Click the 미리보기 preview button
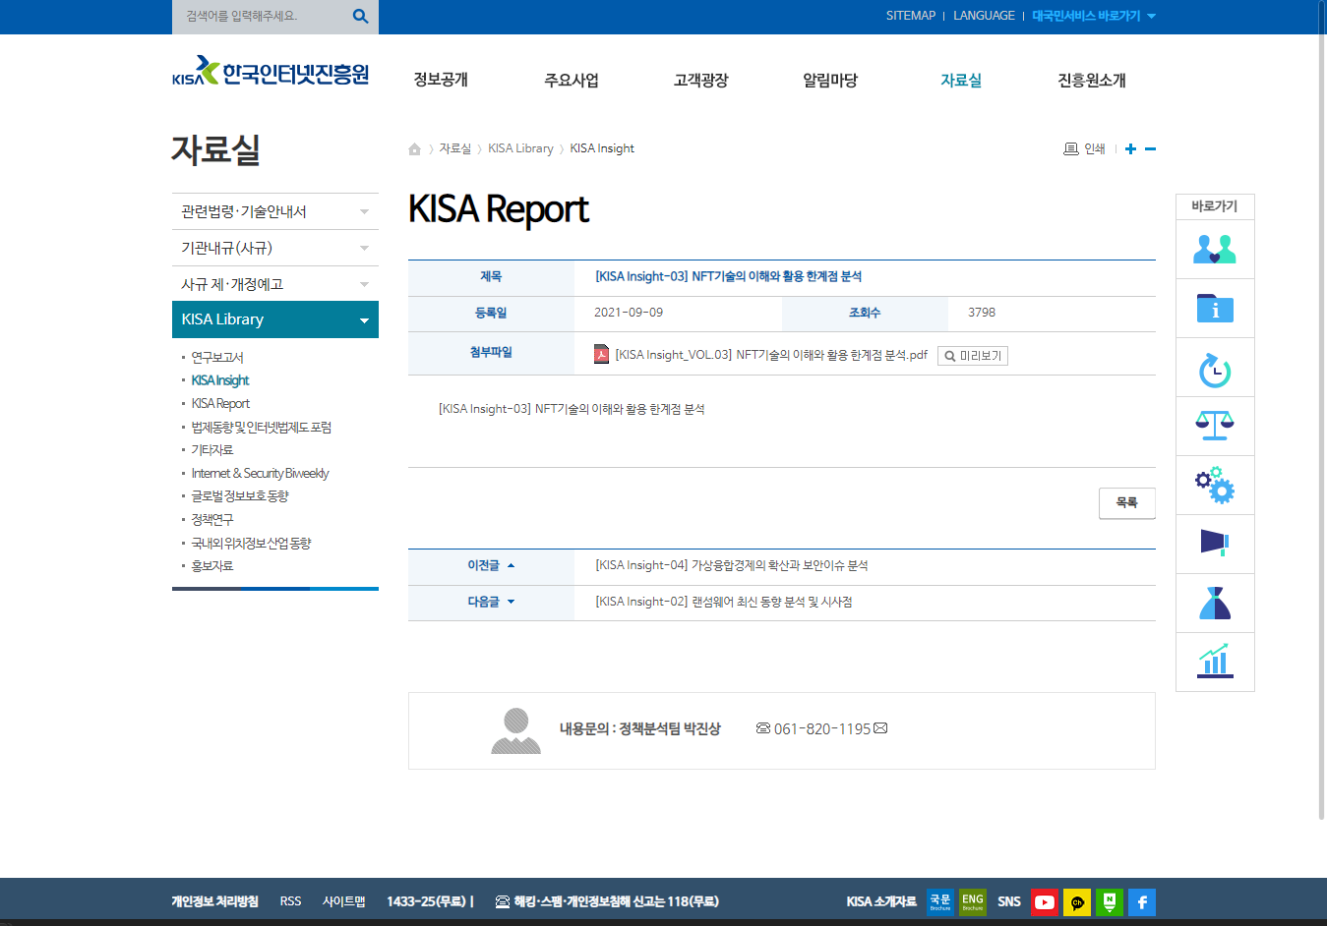 point(973,356)
